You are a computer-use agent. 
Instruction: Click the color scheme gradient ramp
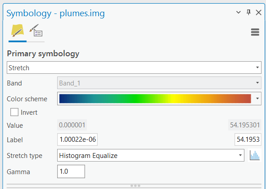point(155,99)
